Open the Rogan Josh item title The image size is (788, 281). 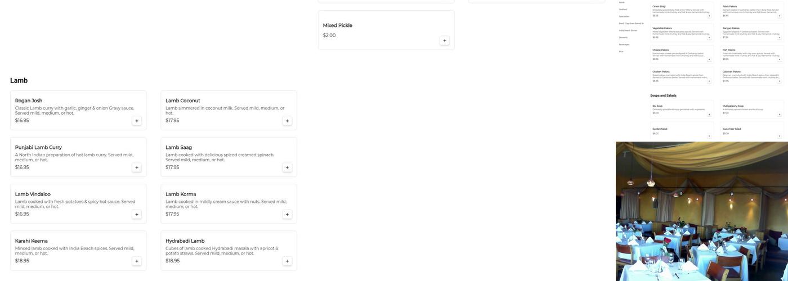coord(29,101)
